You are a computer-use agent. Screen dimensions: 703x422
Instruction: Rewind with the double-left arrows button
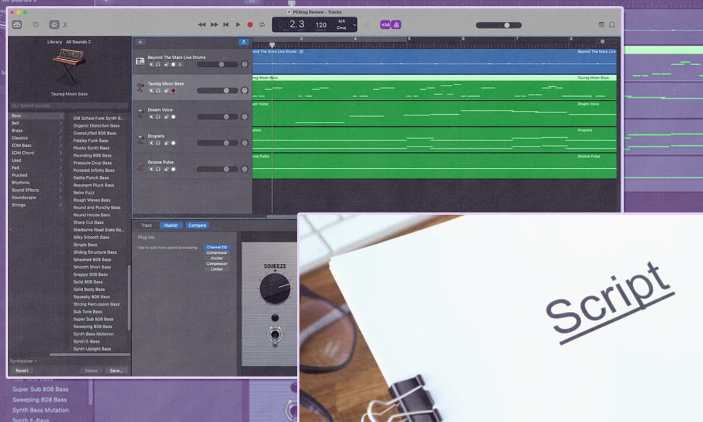[202, 25]
